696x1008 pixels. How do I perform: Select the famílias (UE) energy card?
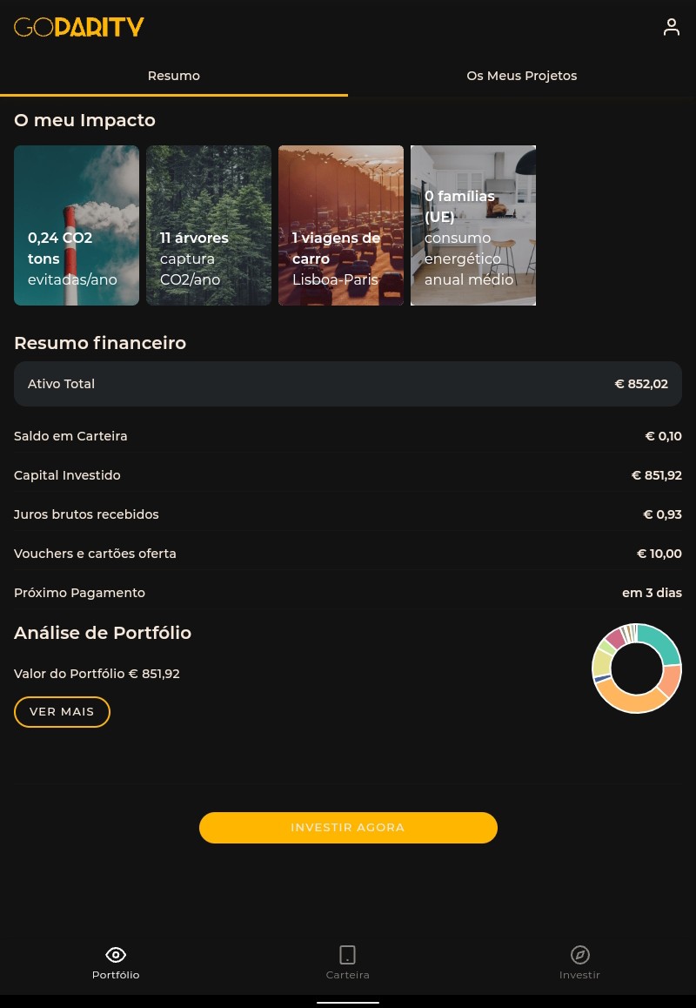pos(473,225)
